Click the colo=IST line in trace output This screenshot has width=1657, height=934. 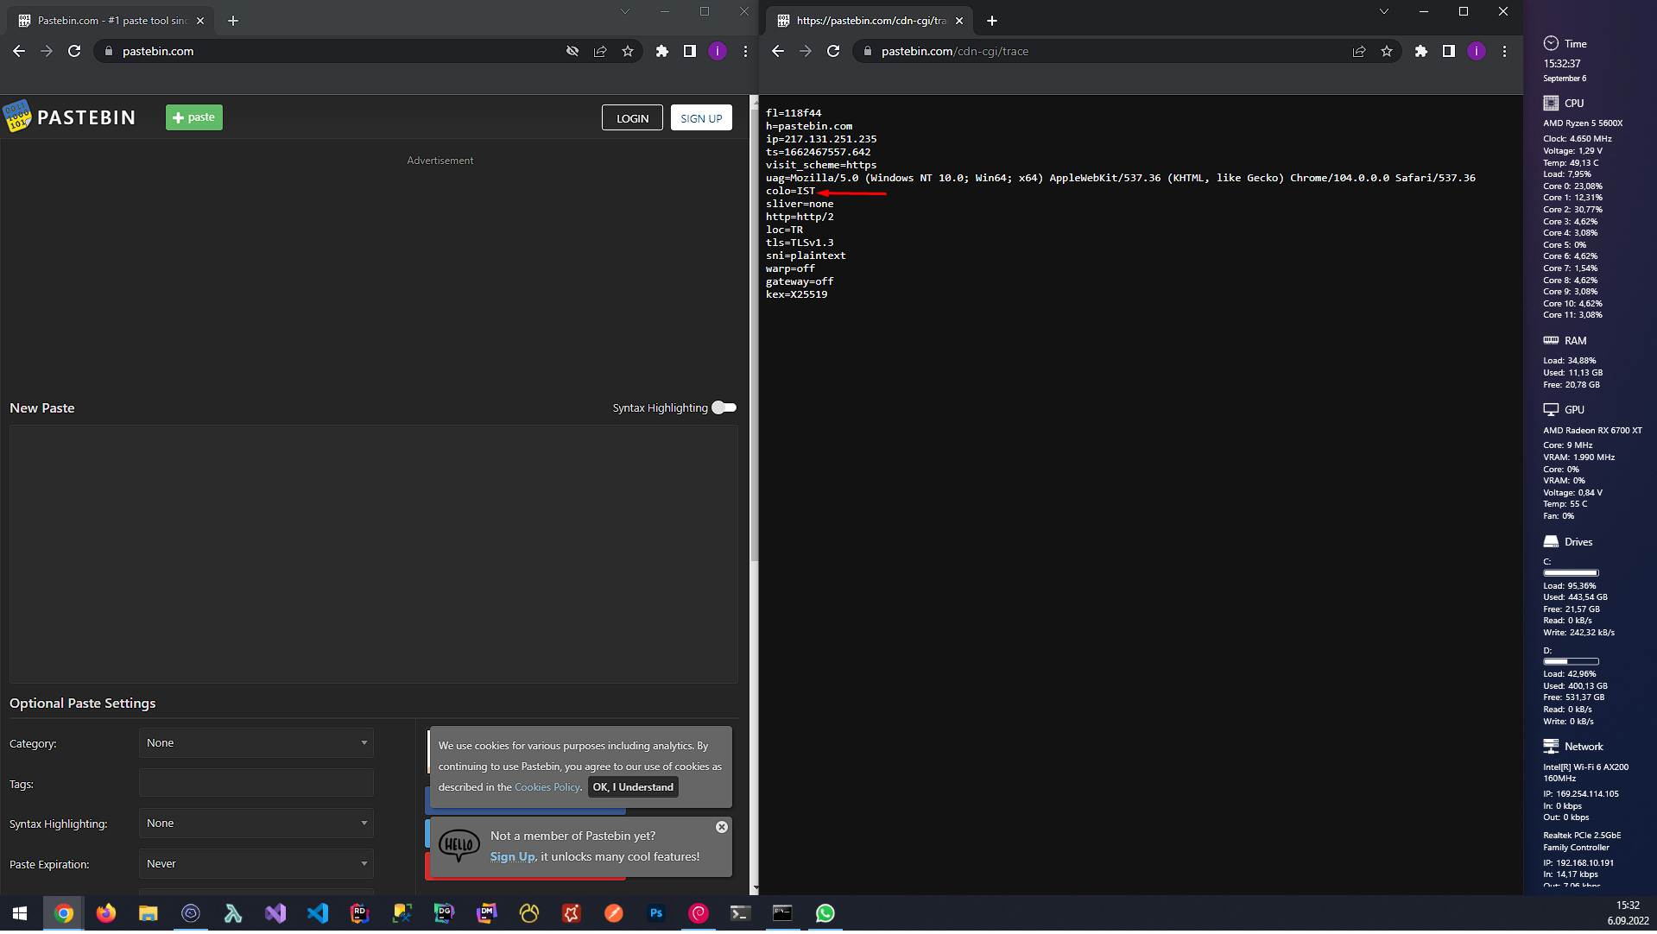click(x=790, y=191)
